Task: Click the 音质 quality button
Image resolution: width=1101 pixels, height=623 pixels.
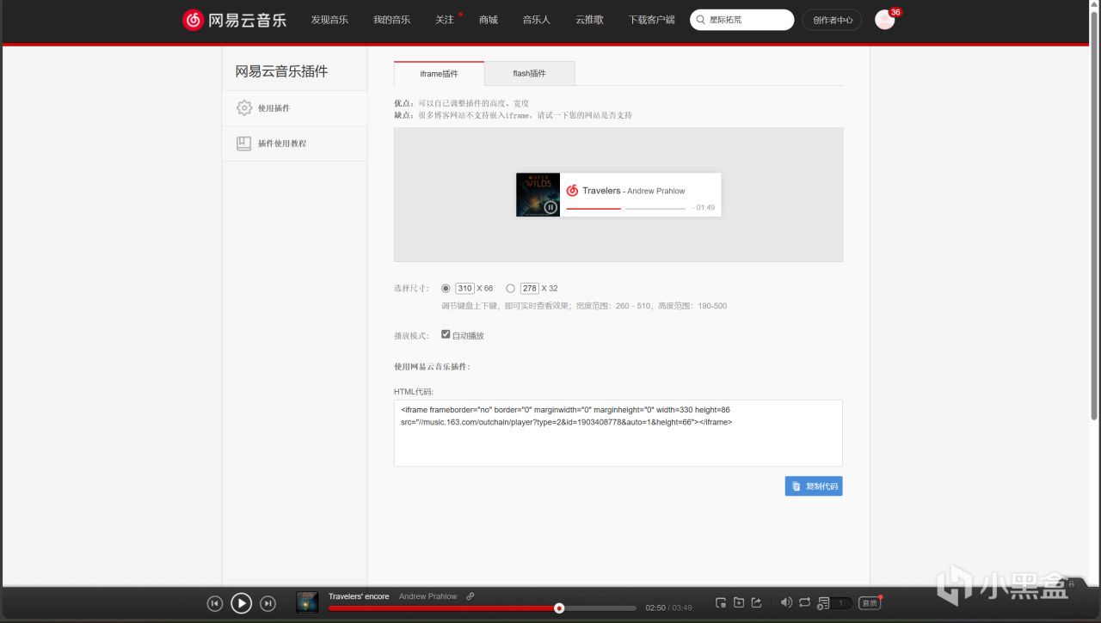Action: coord(870,603)
